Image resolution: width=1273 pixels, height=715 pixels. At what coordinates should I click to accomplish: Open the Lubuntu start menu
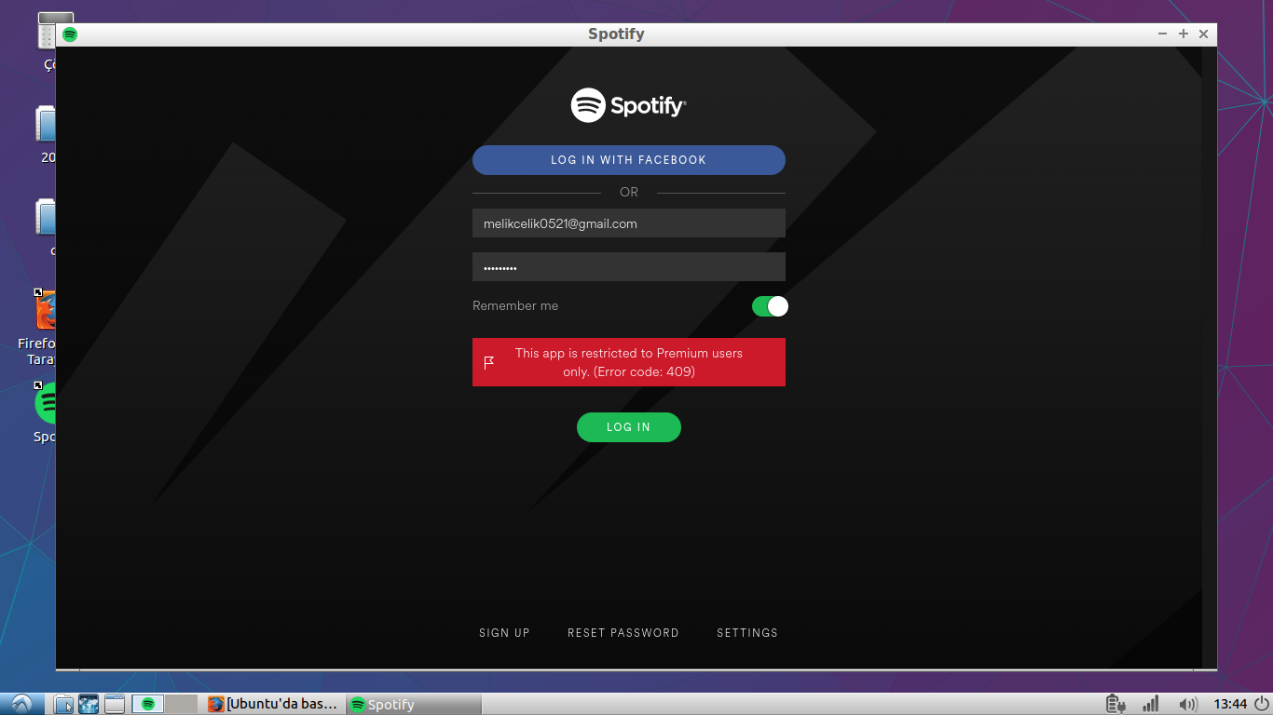(x=21, y=704)
